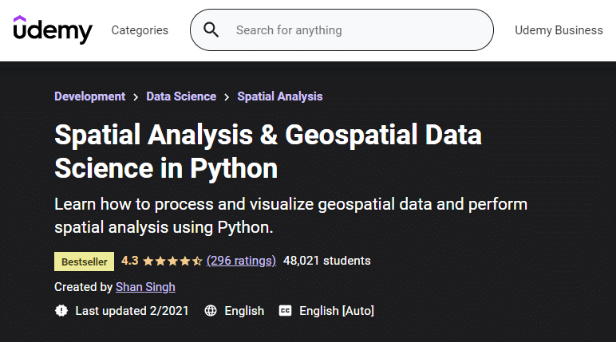This screenshot has width=616, height=342.
Task: Click the globe language icon
Action: (x=211, y=311)
